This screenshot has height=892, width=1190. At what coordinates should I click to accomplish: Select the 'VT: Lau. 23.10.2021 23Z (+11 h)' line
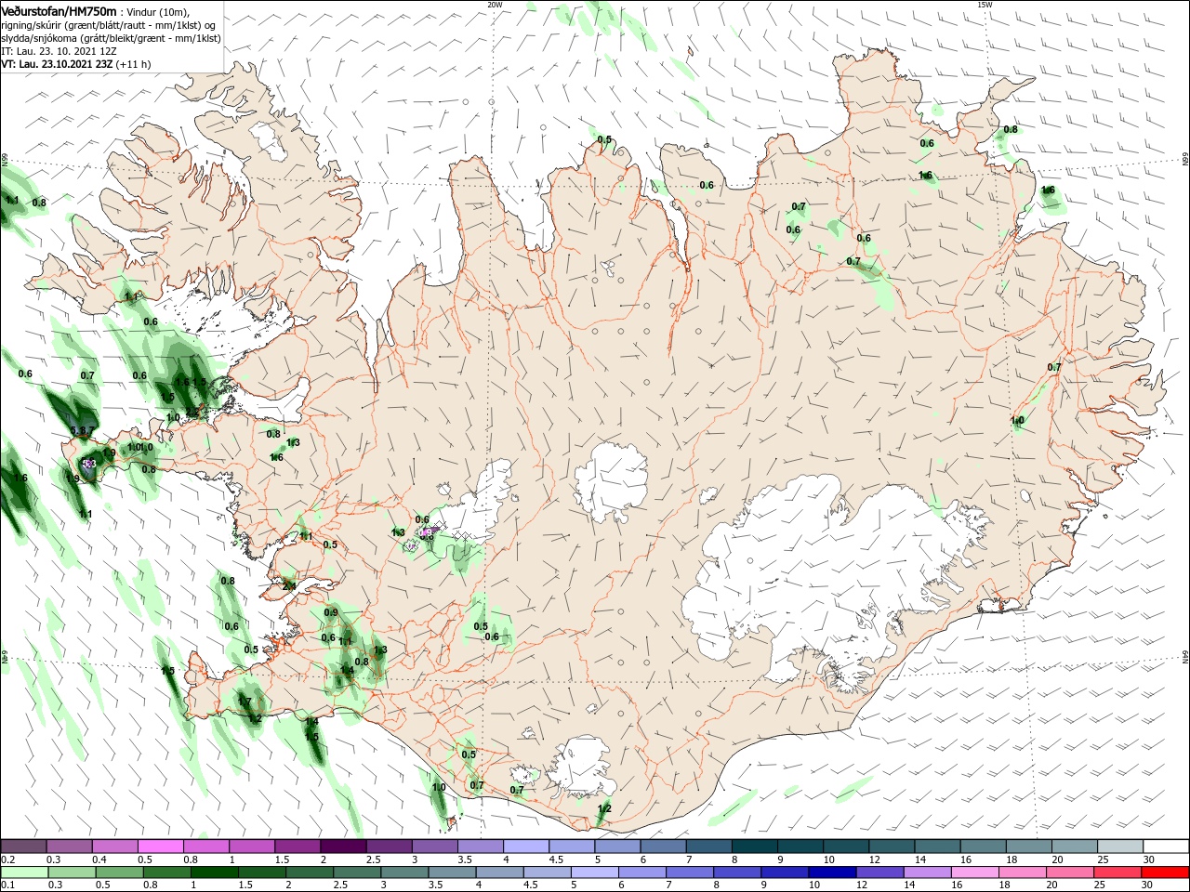(76, 64)
